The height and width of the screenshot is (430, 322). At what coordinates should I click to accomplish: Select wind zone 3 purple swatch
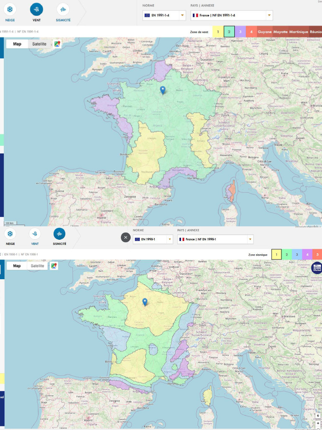click(240, 32)
